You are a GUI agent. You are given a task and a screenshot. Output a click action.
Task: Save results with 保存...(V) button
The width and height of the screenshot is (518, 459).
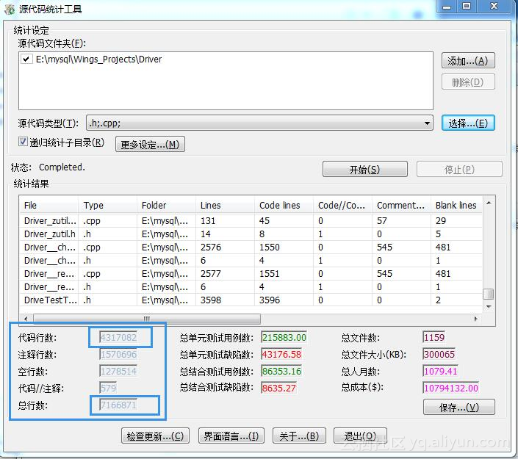(x=459, y=407)
